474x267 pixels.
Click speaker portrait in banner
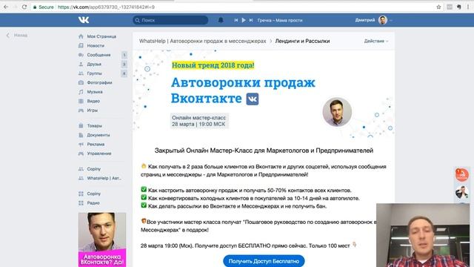coord(337,112)
